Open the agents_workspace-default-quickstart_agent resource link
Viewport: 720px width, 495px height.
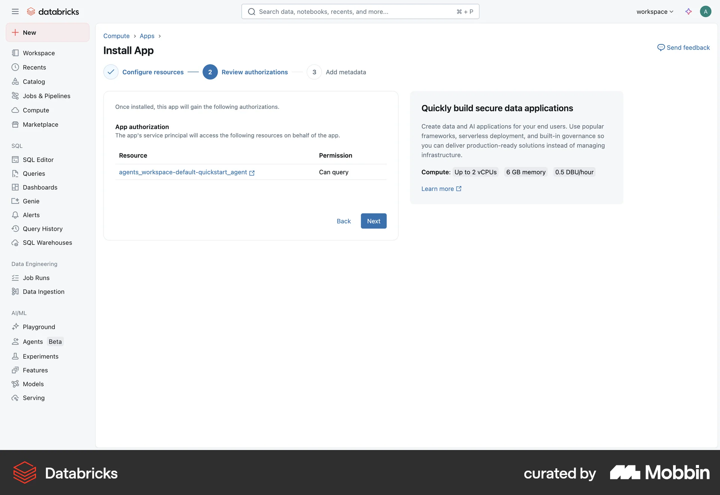coord(183,172)
